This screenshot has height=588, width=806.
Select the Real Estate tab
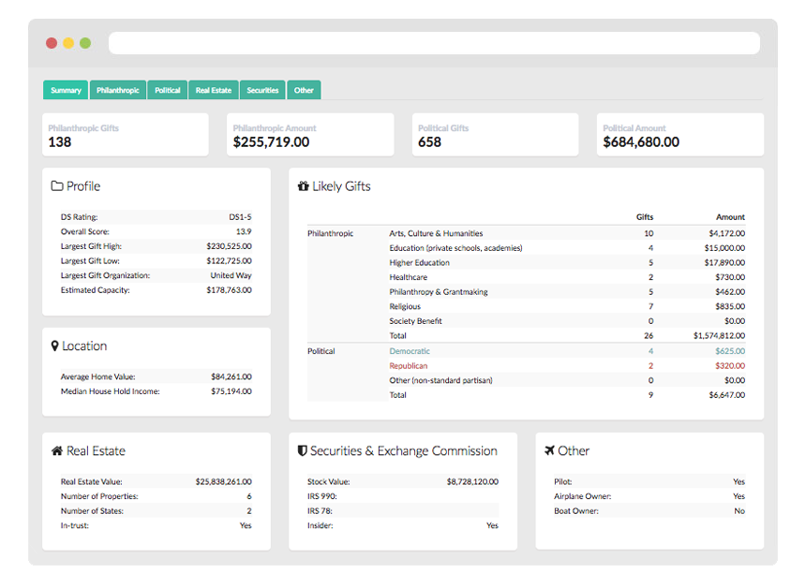point(213,89)
